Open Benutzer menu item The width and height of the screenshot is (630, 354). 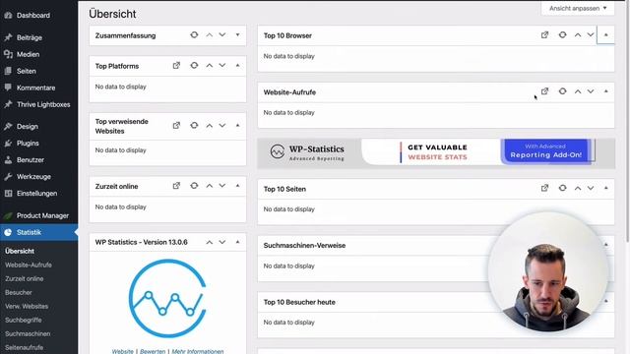point(39,160)
